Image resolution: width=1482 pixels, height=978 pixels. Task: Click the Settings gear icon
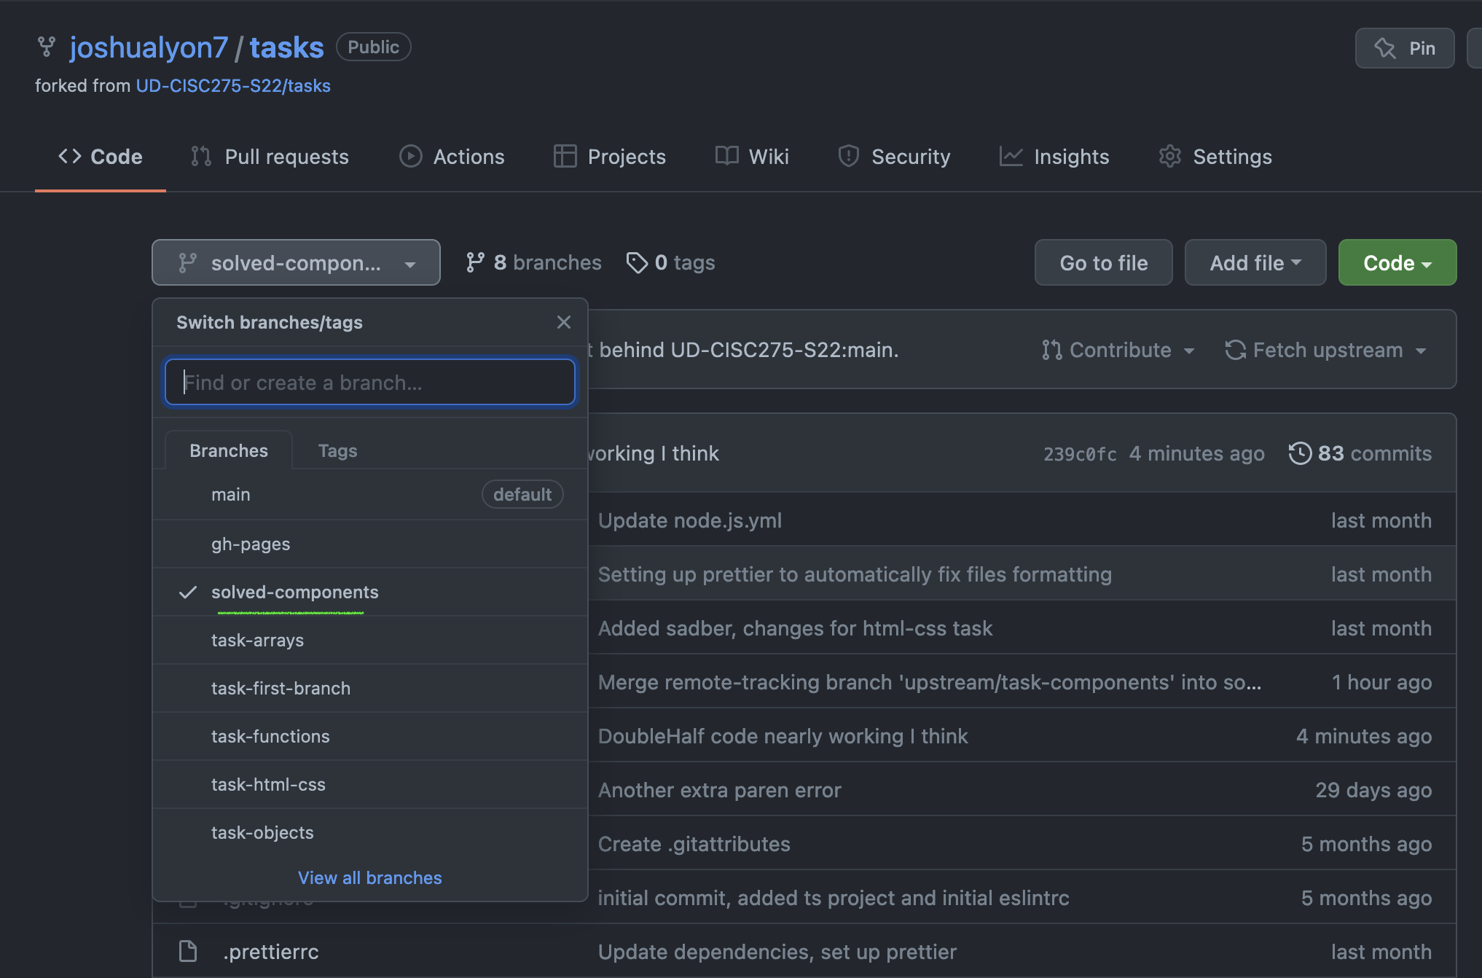(x=1170, y=156)
